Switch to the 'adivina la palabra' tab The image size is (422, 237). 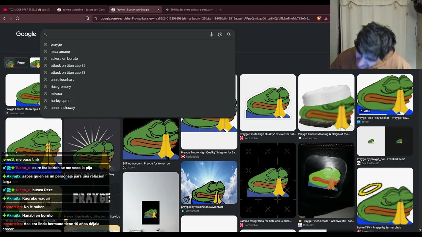(81, 10)
